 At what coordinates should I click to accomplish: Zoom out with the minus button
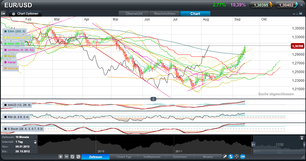pos(67,157)
